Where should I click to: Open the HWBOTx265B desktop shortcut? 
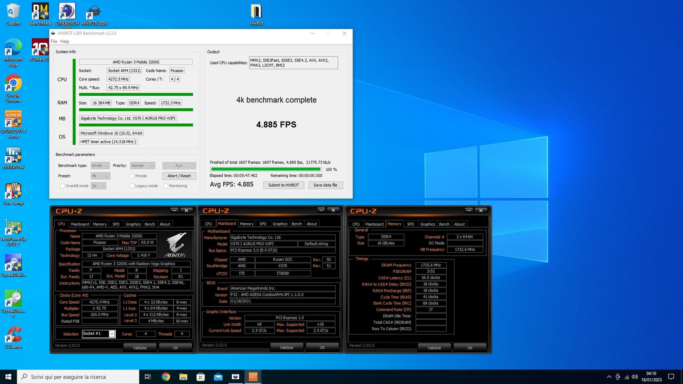pos(94,14)
